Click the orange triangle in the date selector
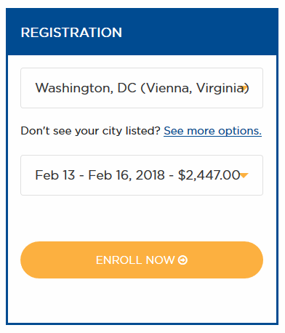This screenshot has height=333, width=285. (244, 175)
